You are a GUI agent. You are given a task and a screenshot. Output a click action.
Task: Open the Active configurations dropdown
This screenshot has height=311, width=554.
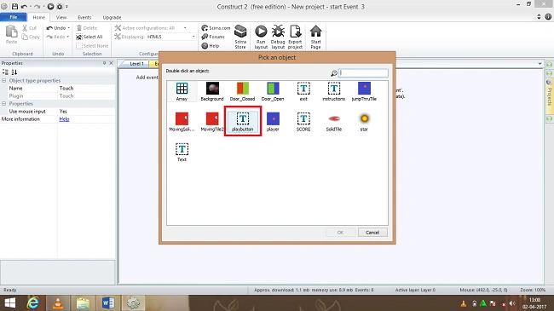185,28
